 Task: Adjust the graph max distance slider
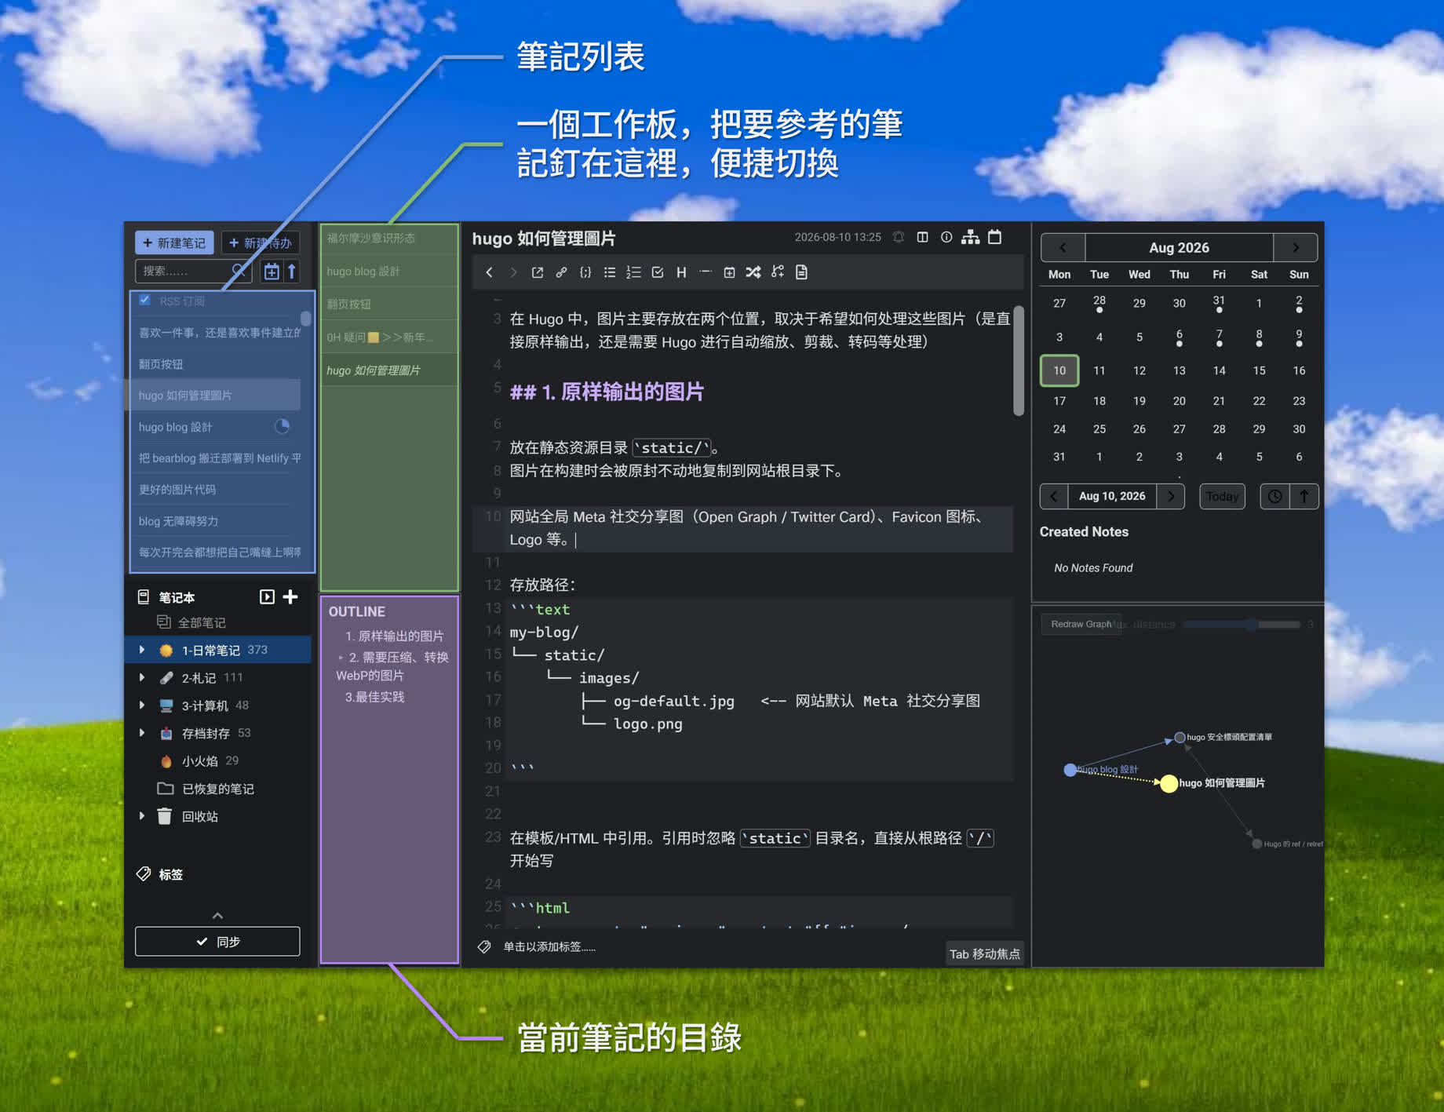pyautogui.click(x=1242, y=625)
